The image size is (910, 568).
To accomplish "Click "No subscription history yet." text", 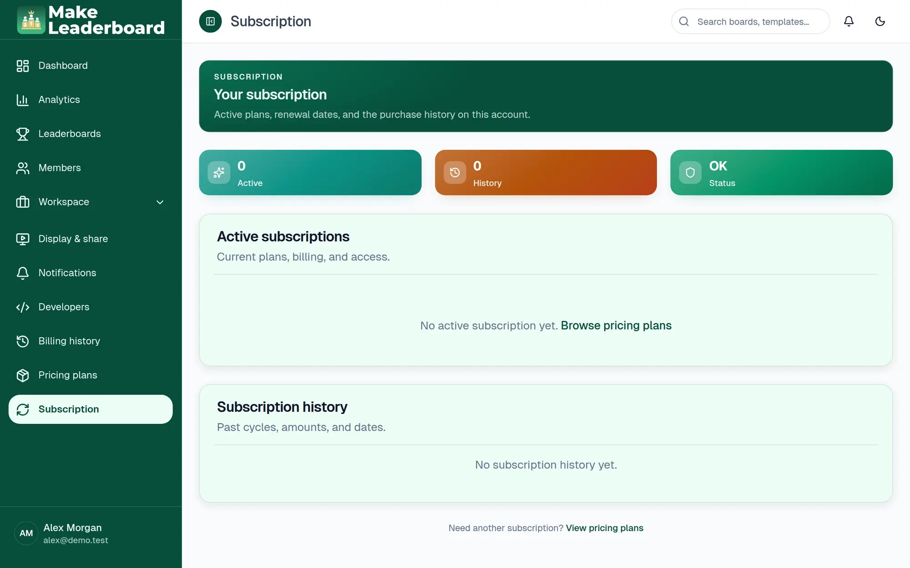I will (x=546, y=465).
